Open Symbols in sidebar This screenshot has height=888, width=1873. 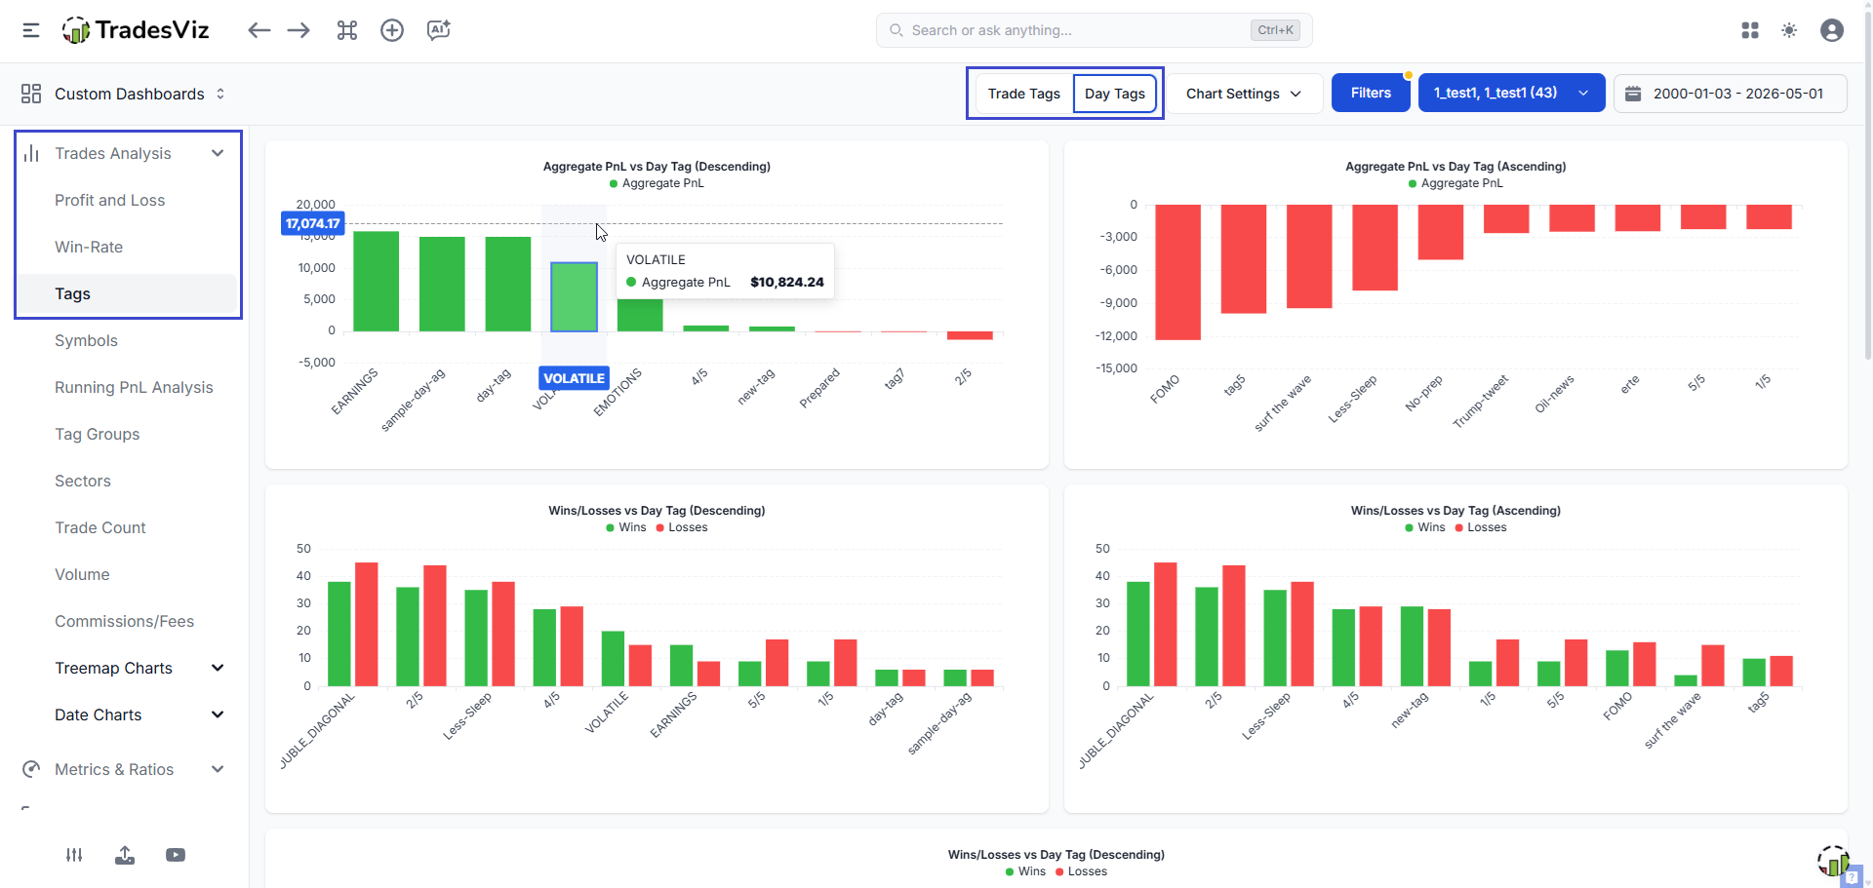[x=86, y=340]
